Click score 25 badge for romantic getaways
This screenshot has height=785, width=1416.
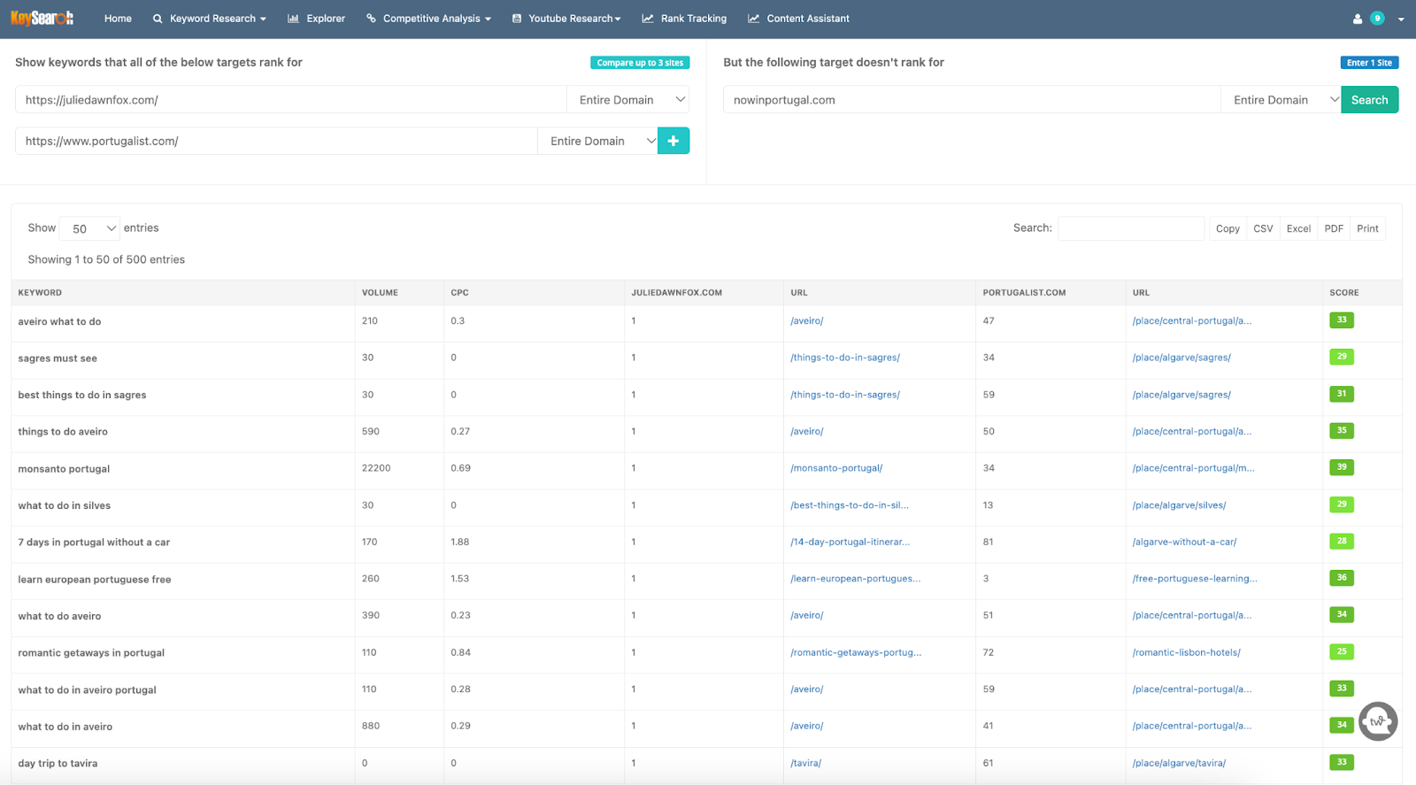(1342, 651)
